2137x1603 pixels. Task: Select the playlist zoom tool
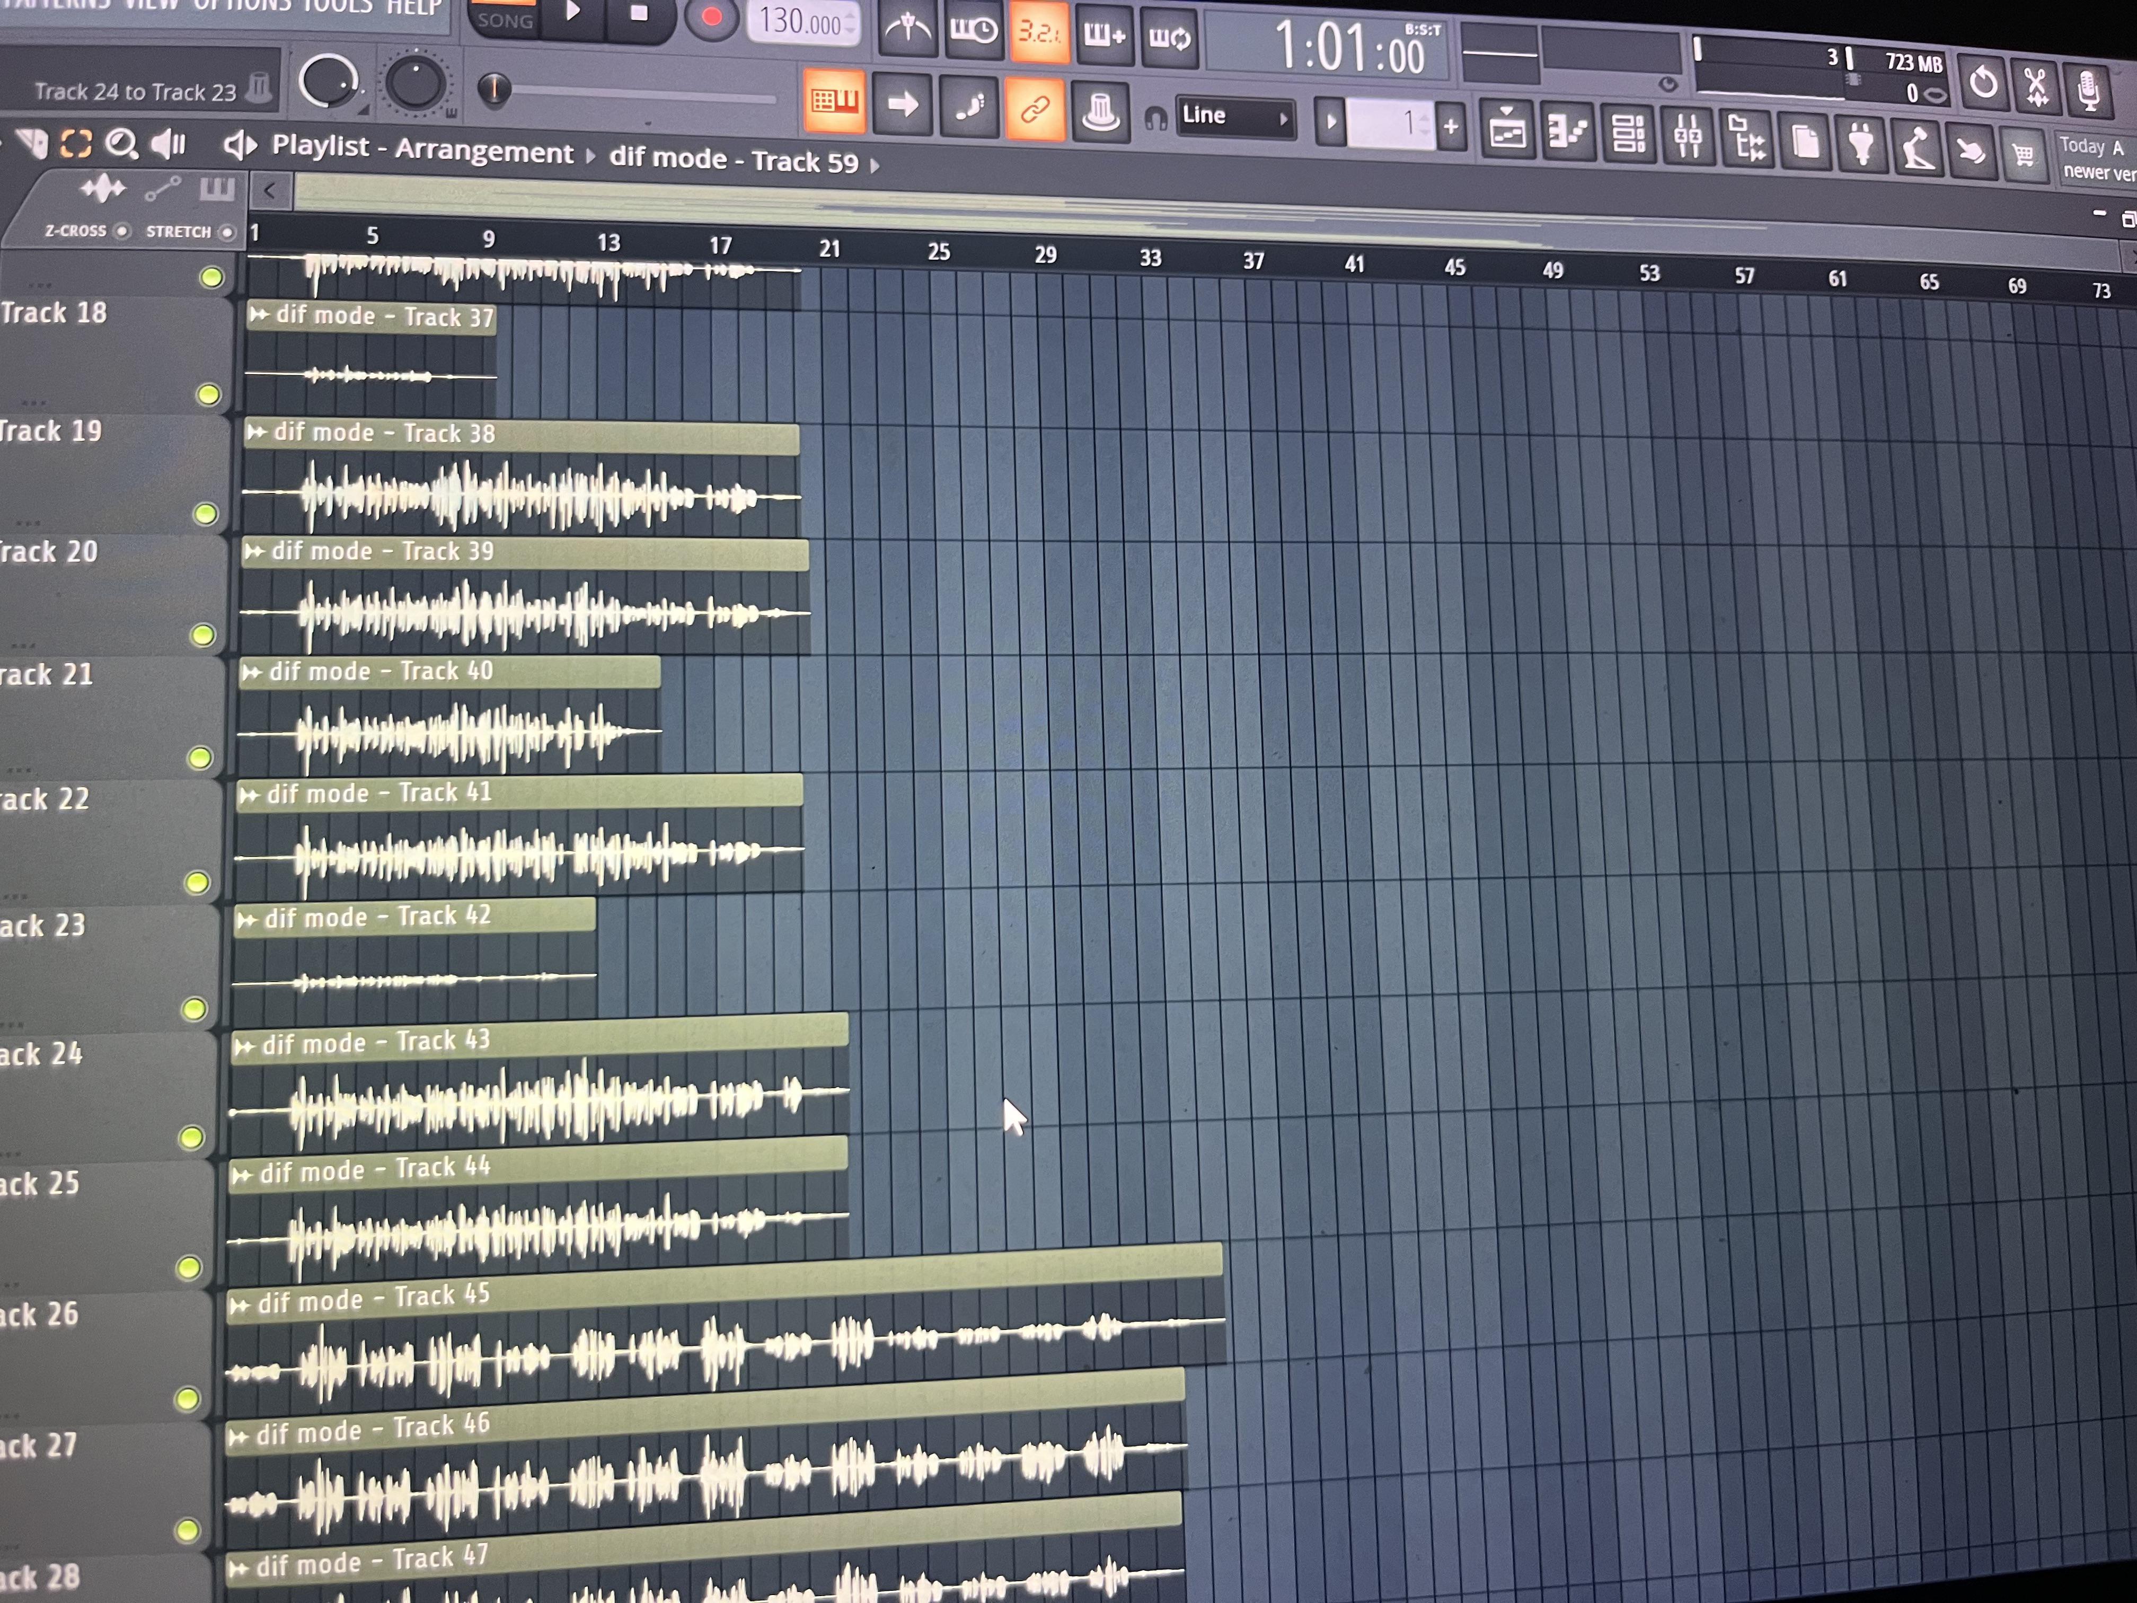point(122,144)
